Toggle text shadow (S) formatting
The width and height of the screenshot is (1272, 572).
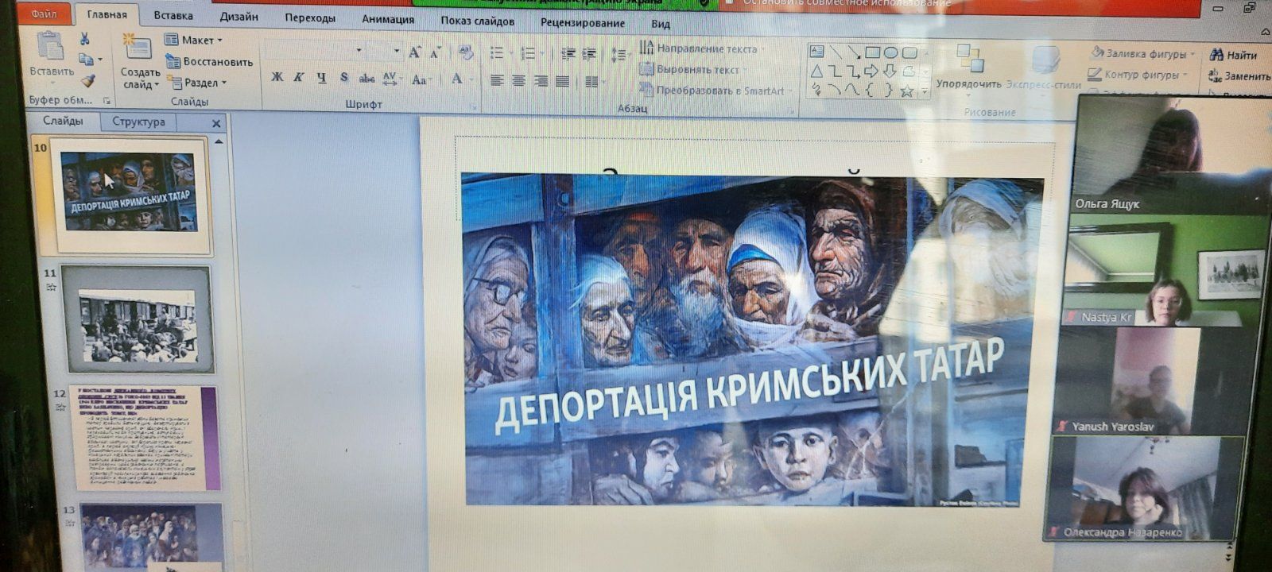pos(343,78)
